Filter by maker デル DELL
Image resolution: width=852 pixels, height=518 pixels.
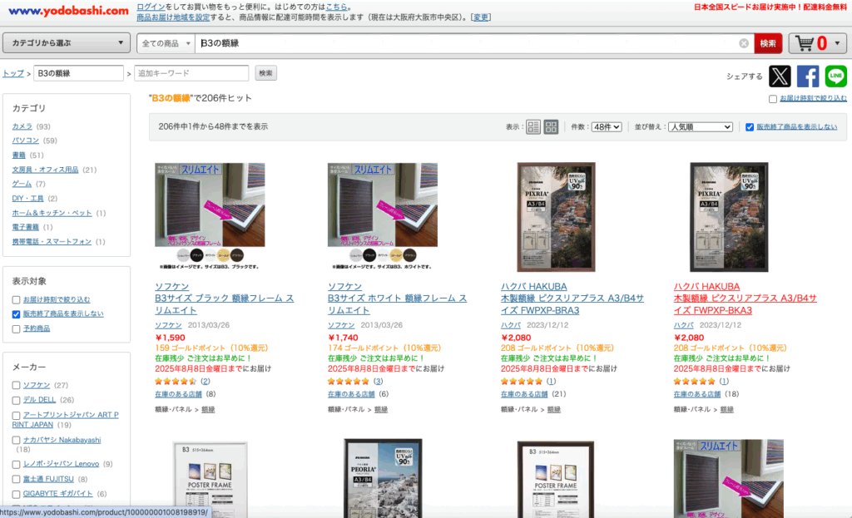click(x=17, y=400)
